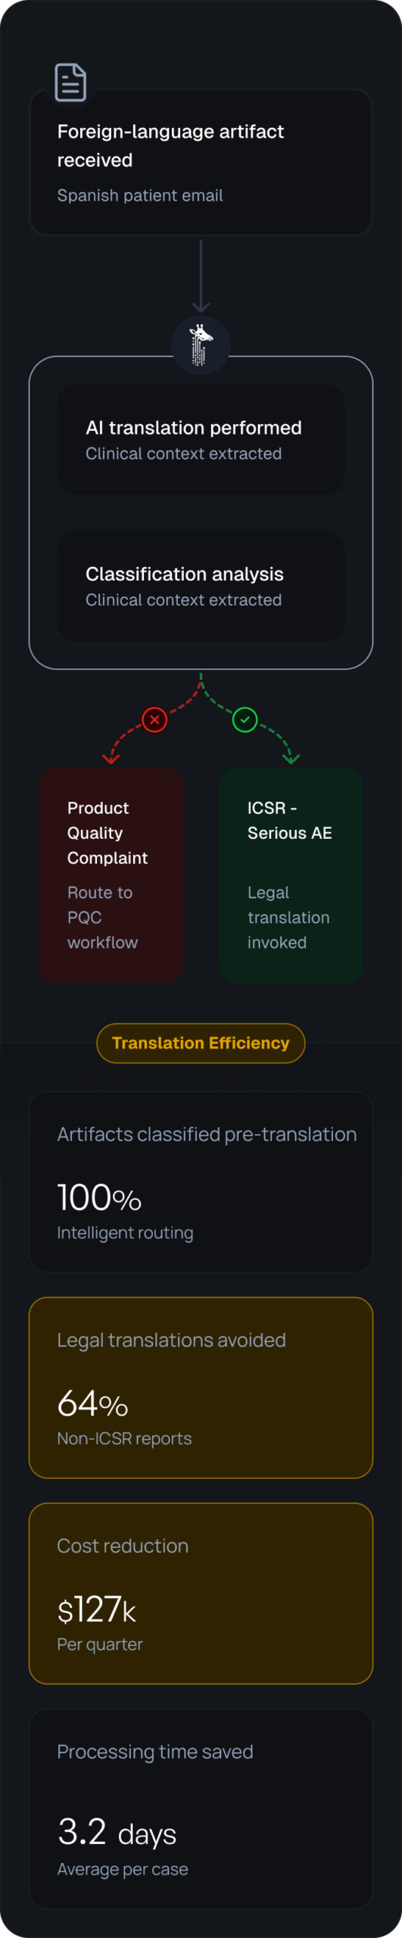Select the Classification analysis card
The image size is (402, 1938).
(x=201, y=586)
